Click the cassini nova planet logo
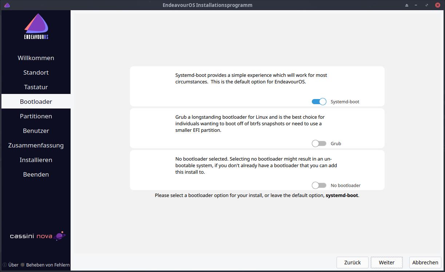This screenshot has width=445, height=272. point(59,236)
